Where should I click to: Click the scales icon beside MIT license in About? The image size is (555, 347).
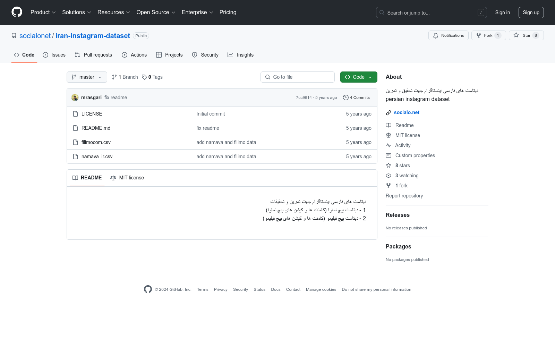click(x=388, y=135)
